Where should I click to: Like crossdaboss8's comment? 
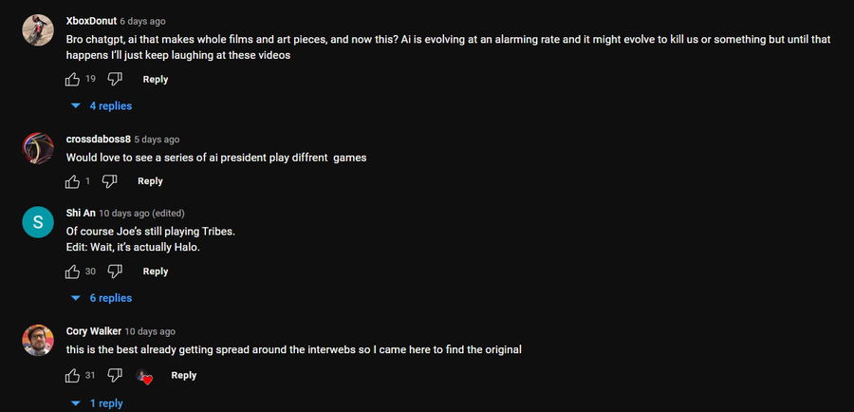[x=73, y=180]
